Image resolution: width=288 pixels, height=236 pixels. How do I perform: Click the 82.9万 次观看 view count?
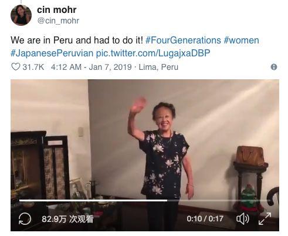click(67, 219)
